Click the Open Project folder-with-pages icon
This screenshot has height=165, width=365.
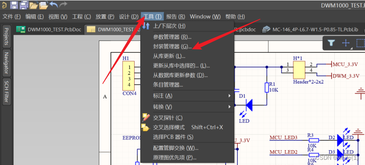[x=44, y=5]
